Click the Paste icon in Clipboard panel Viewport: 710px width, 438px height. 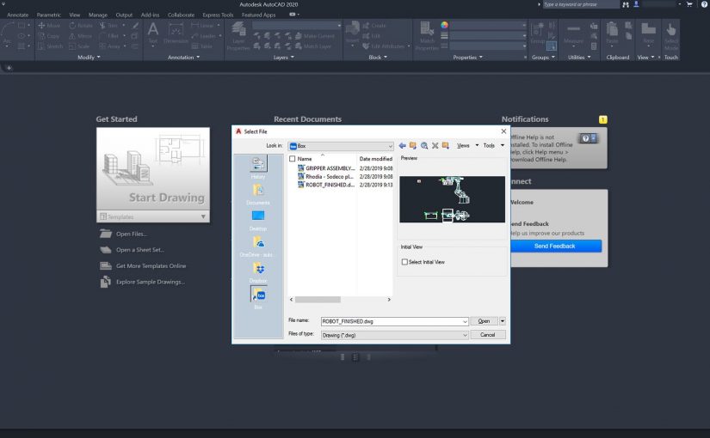coord(612,33)
